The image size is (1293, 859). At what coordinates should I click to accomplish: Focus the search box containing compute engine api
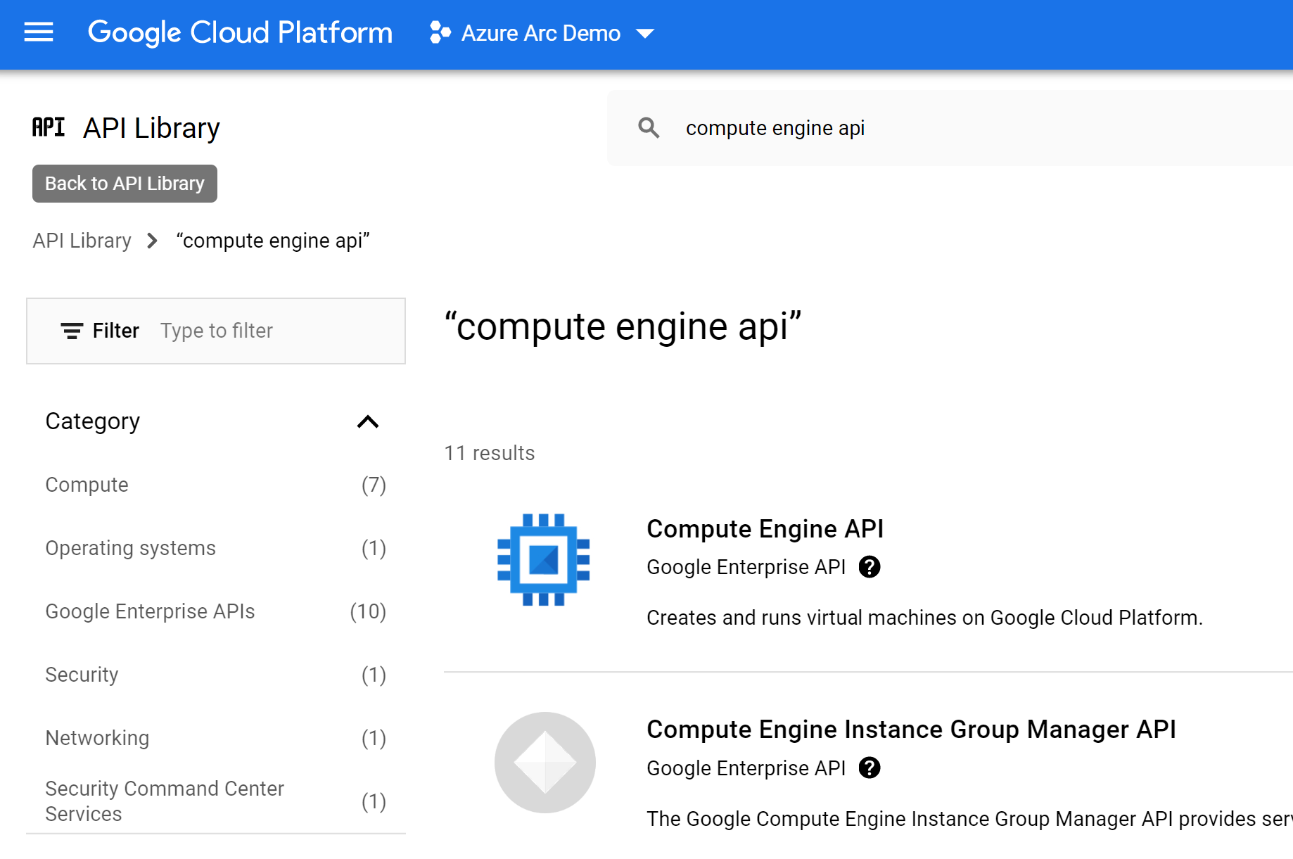[x=950, y=128]
